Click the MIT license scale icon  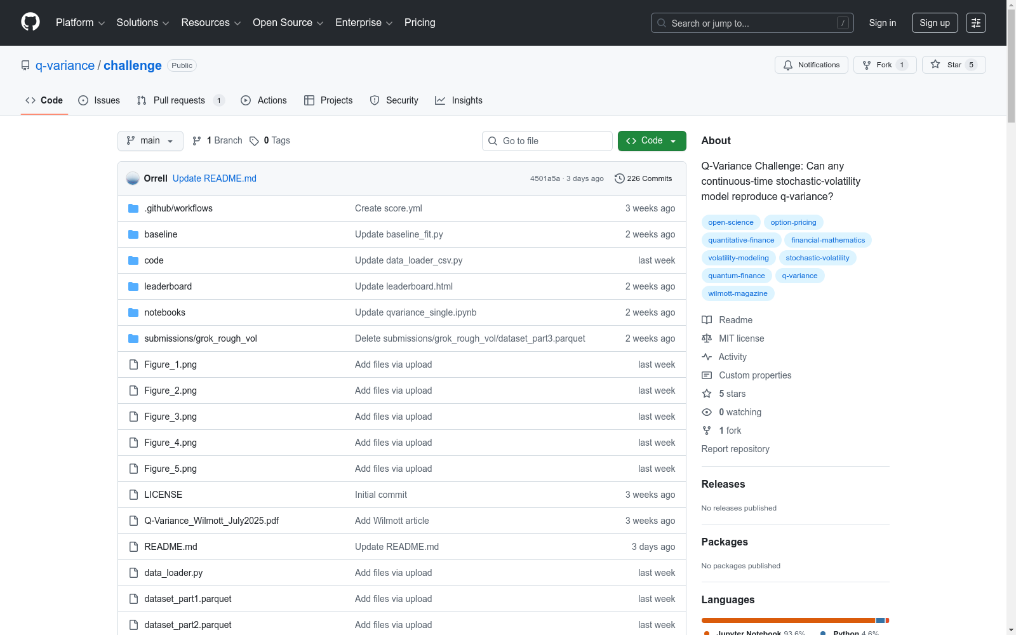(x=707, y=338)
